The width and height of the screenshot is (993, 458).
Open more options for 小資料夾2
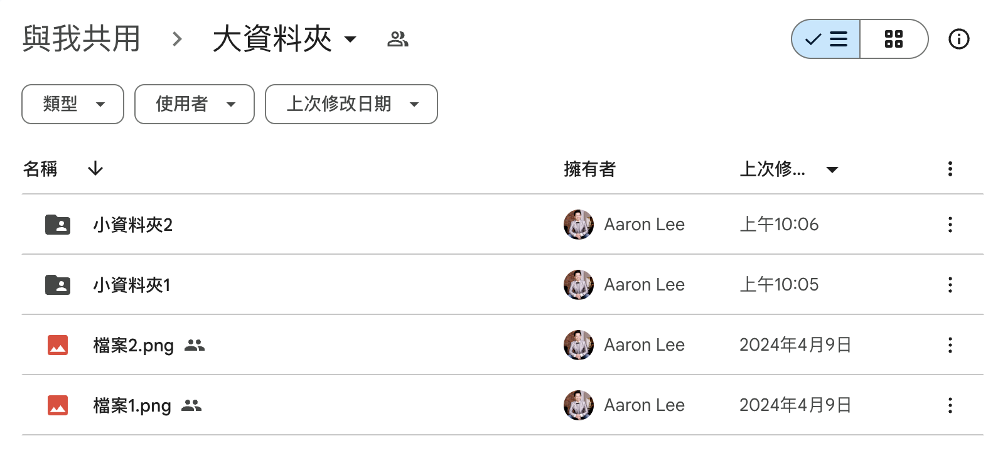point(950,225)
